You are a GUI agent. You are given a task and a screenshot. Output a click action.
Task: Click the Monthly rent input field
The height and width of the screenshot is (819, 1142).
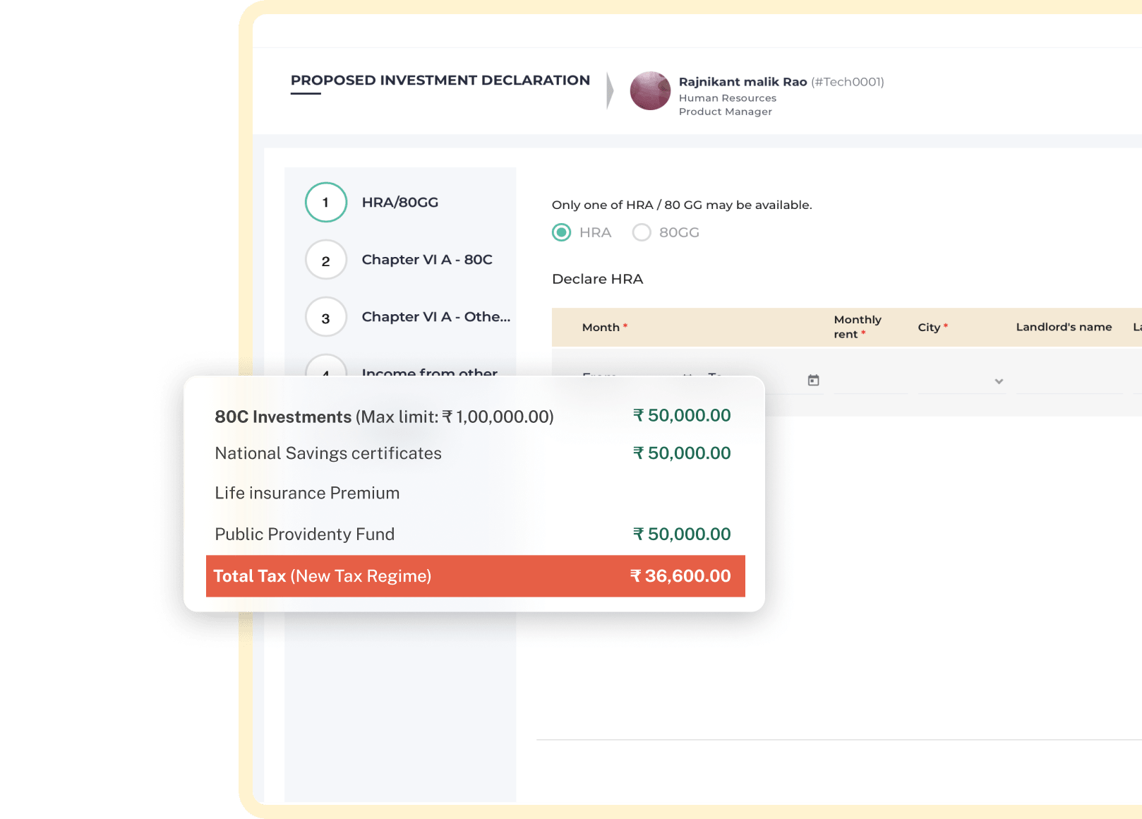[870, 380]
